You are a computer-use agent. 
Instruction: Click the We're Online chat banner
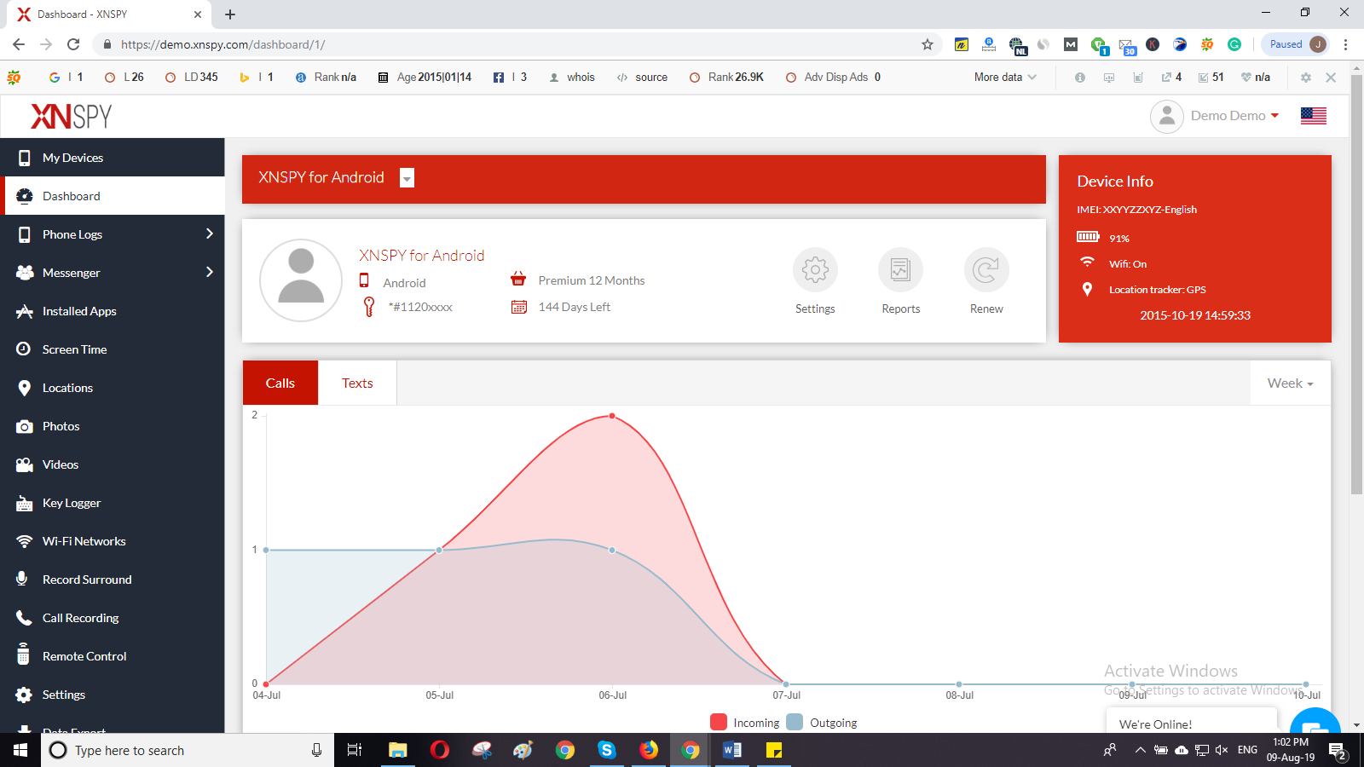1191,722
